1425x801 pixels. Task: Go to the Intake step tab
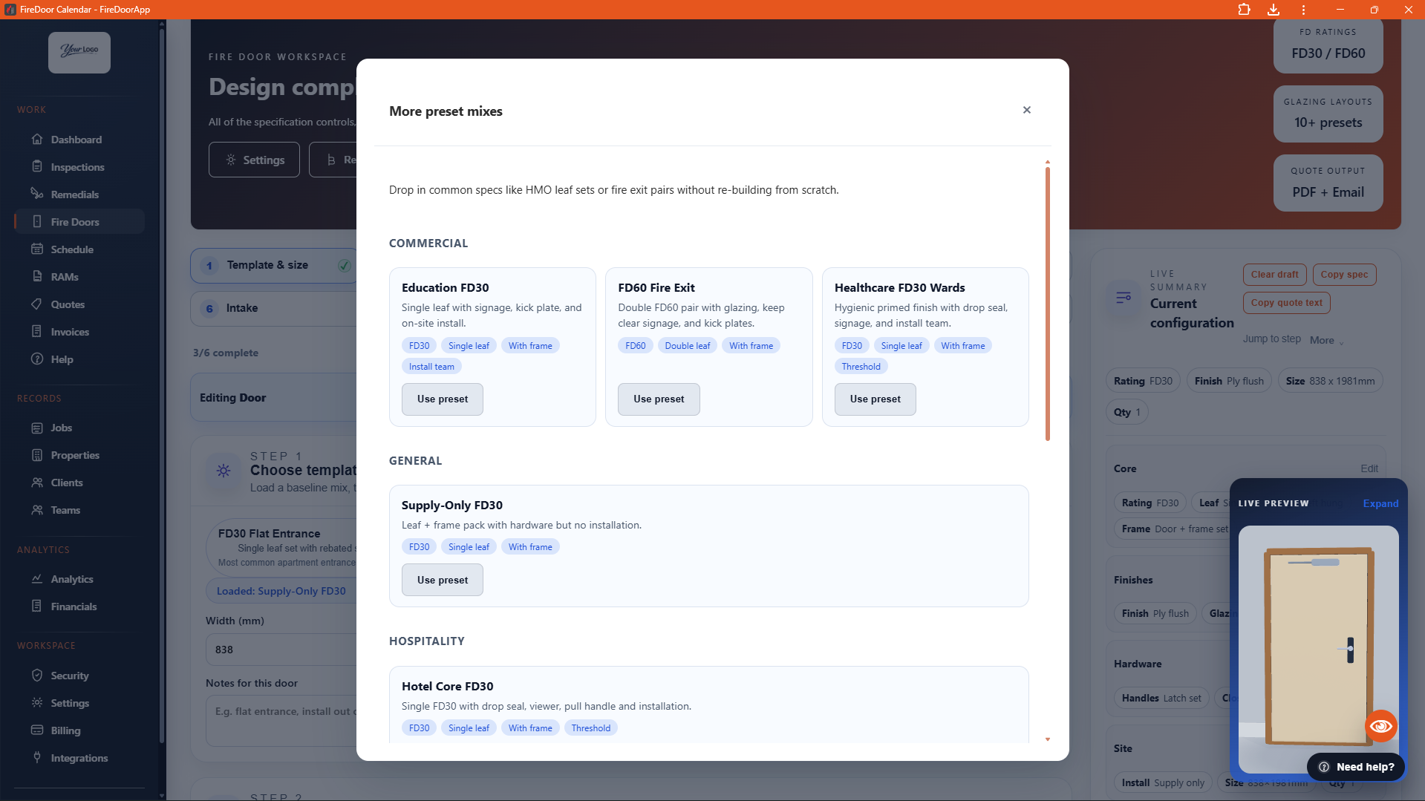(242, 308)
